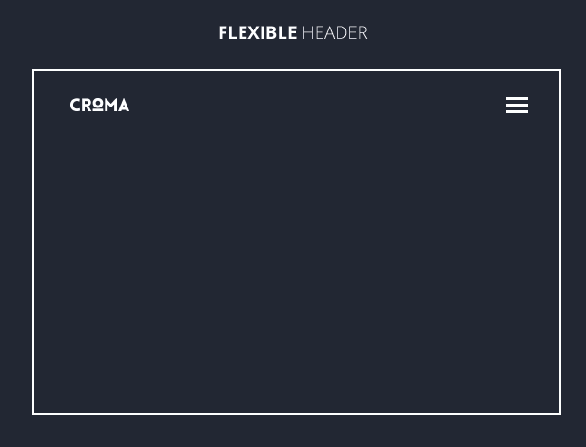Screen dimensions: 586x447
Task: Click the bold word FLEXIBLE
Action: point(258,33)
